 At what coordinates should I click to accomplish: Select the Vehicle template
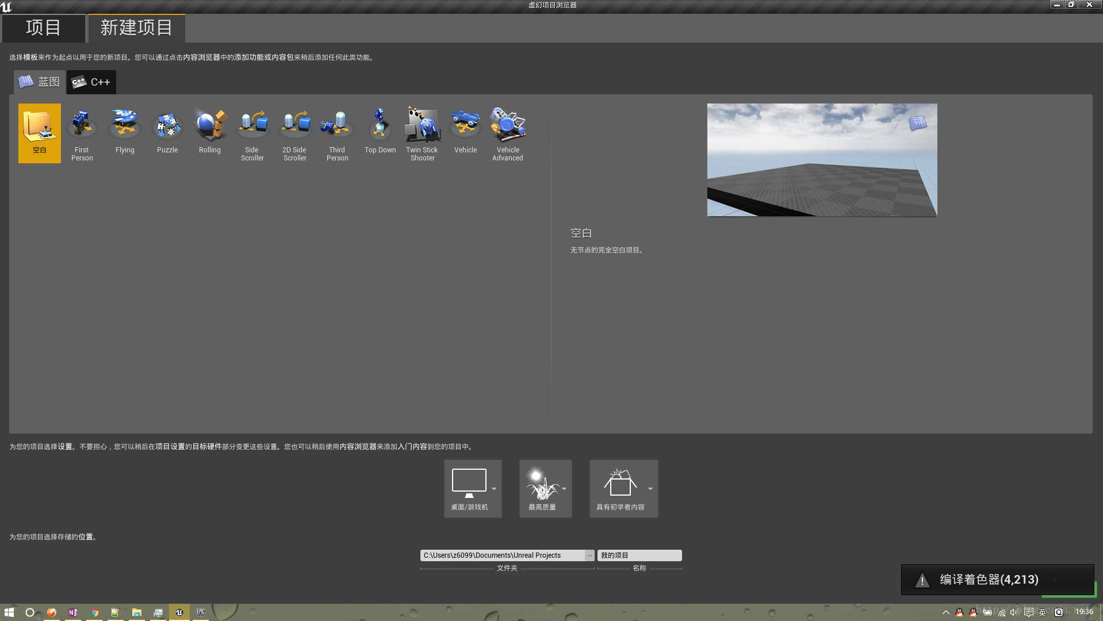465,133
